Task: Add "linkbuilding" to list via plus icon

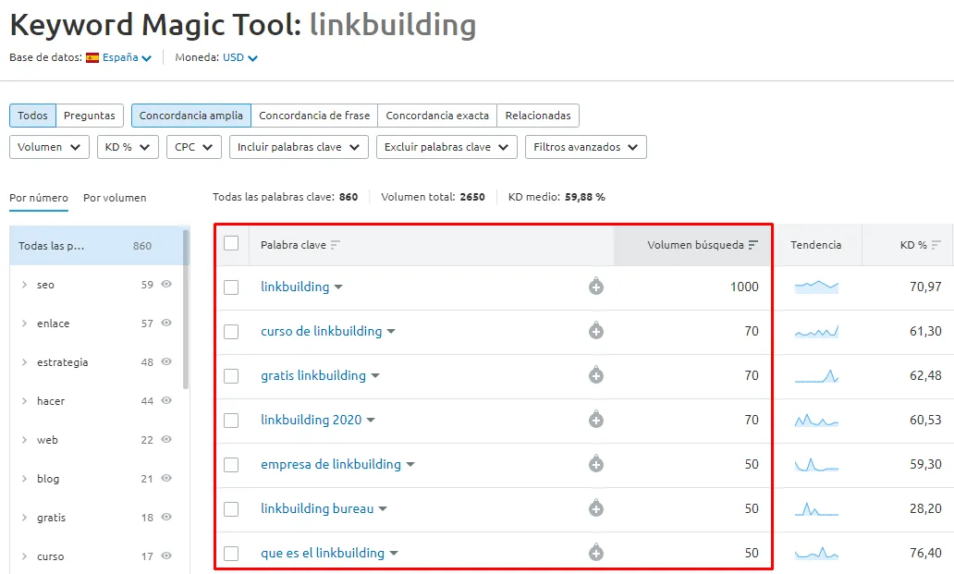Action: pos(596,287)
